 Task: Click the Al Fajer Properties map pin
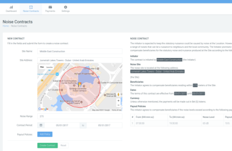93,74
